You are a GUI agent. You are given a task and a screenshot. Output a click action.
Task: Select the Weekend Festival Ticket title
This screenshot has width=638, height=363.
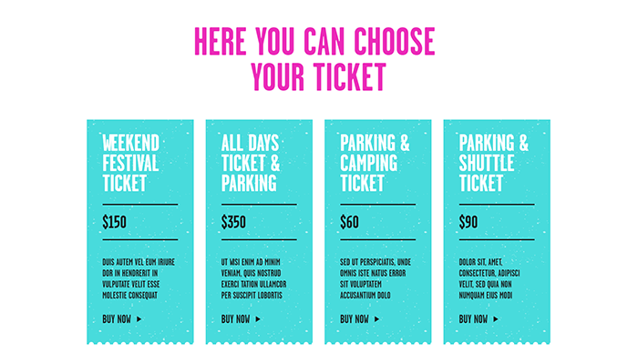coord(131,163)
